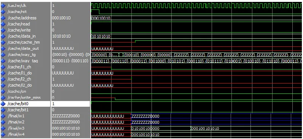Image resolution: width=303 pixels, height=139 pixels.
Task: Select the /cache/l1_ch signal name
Action: pos(19,67)
